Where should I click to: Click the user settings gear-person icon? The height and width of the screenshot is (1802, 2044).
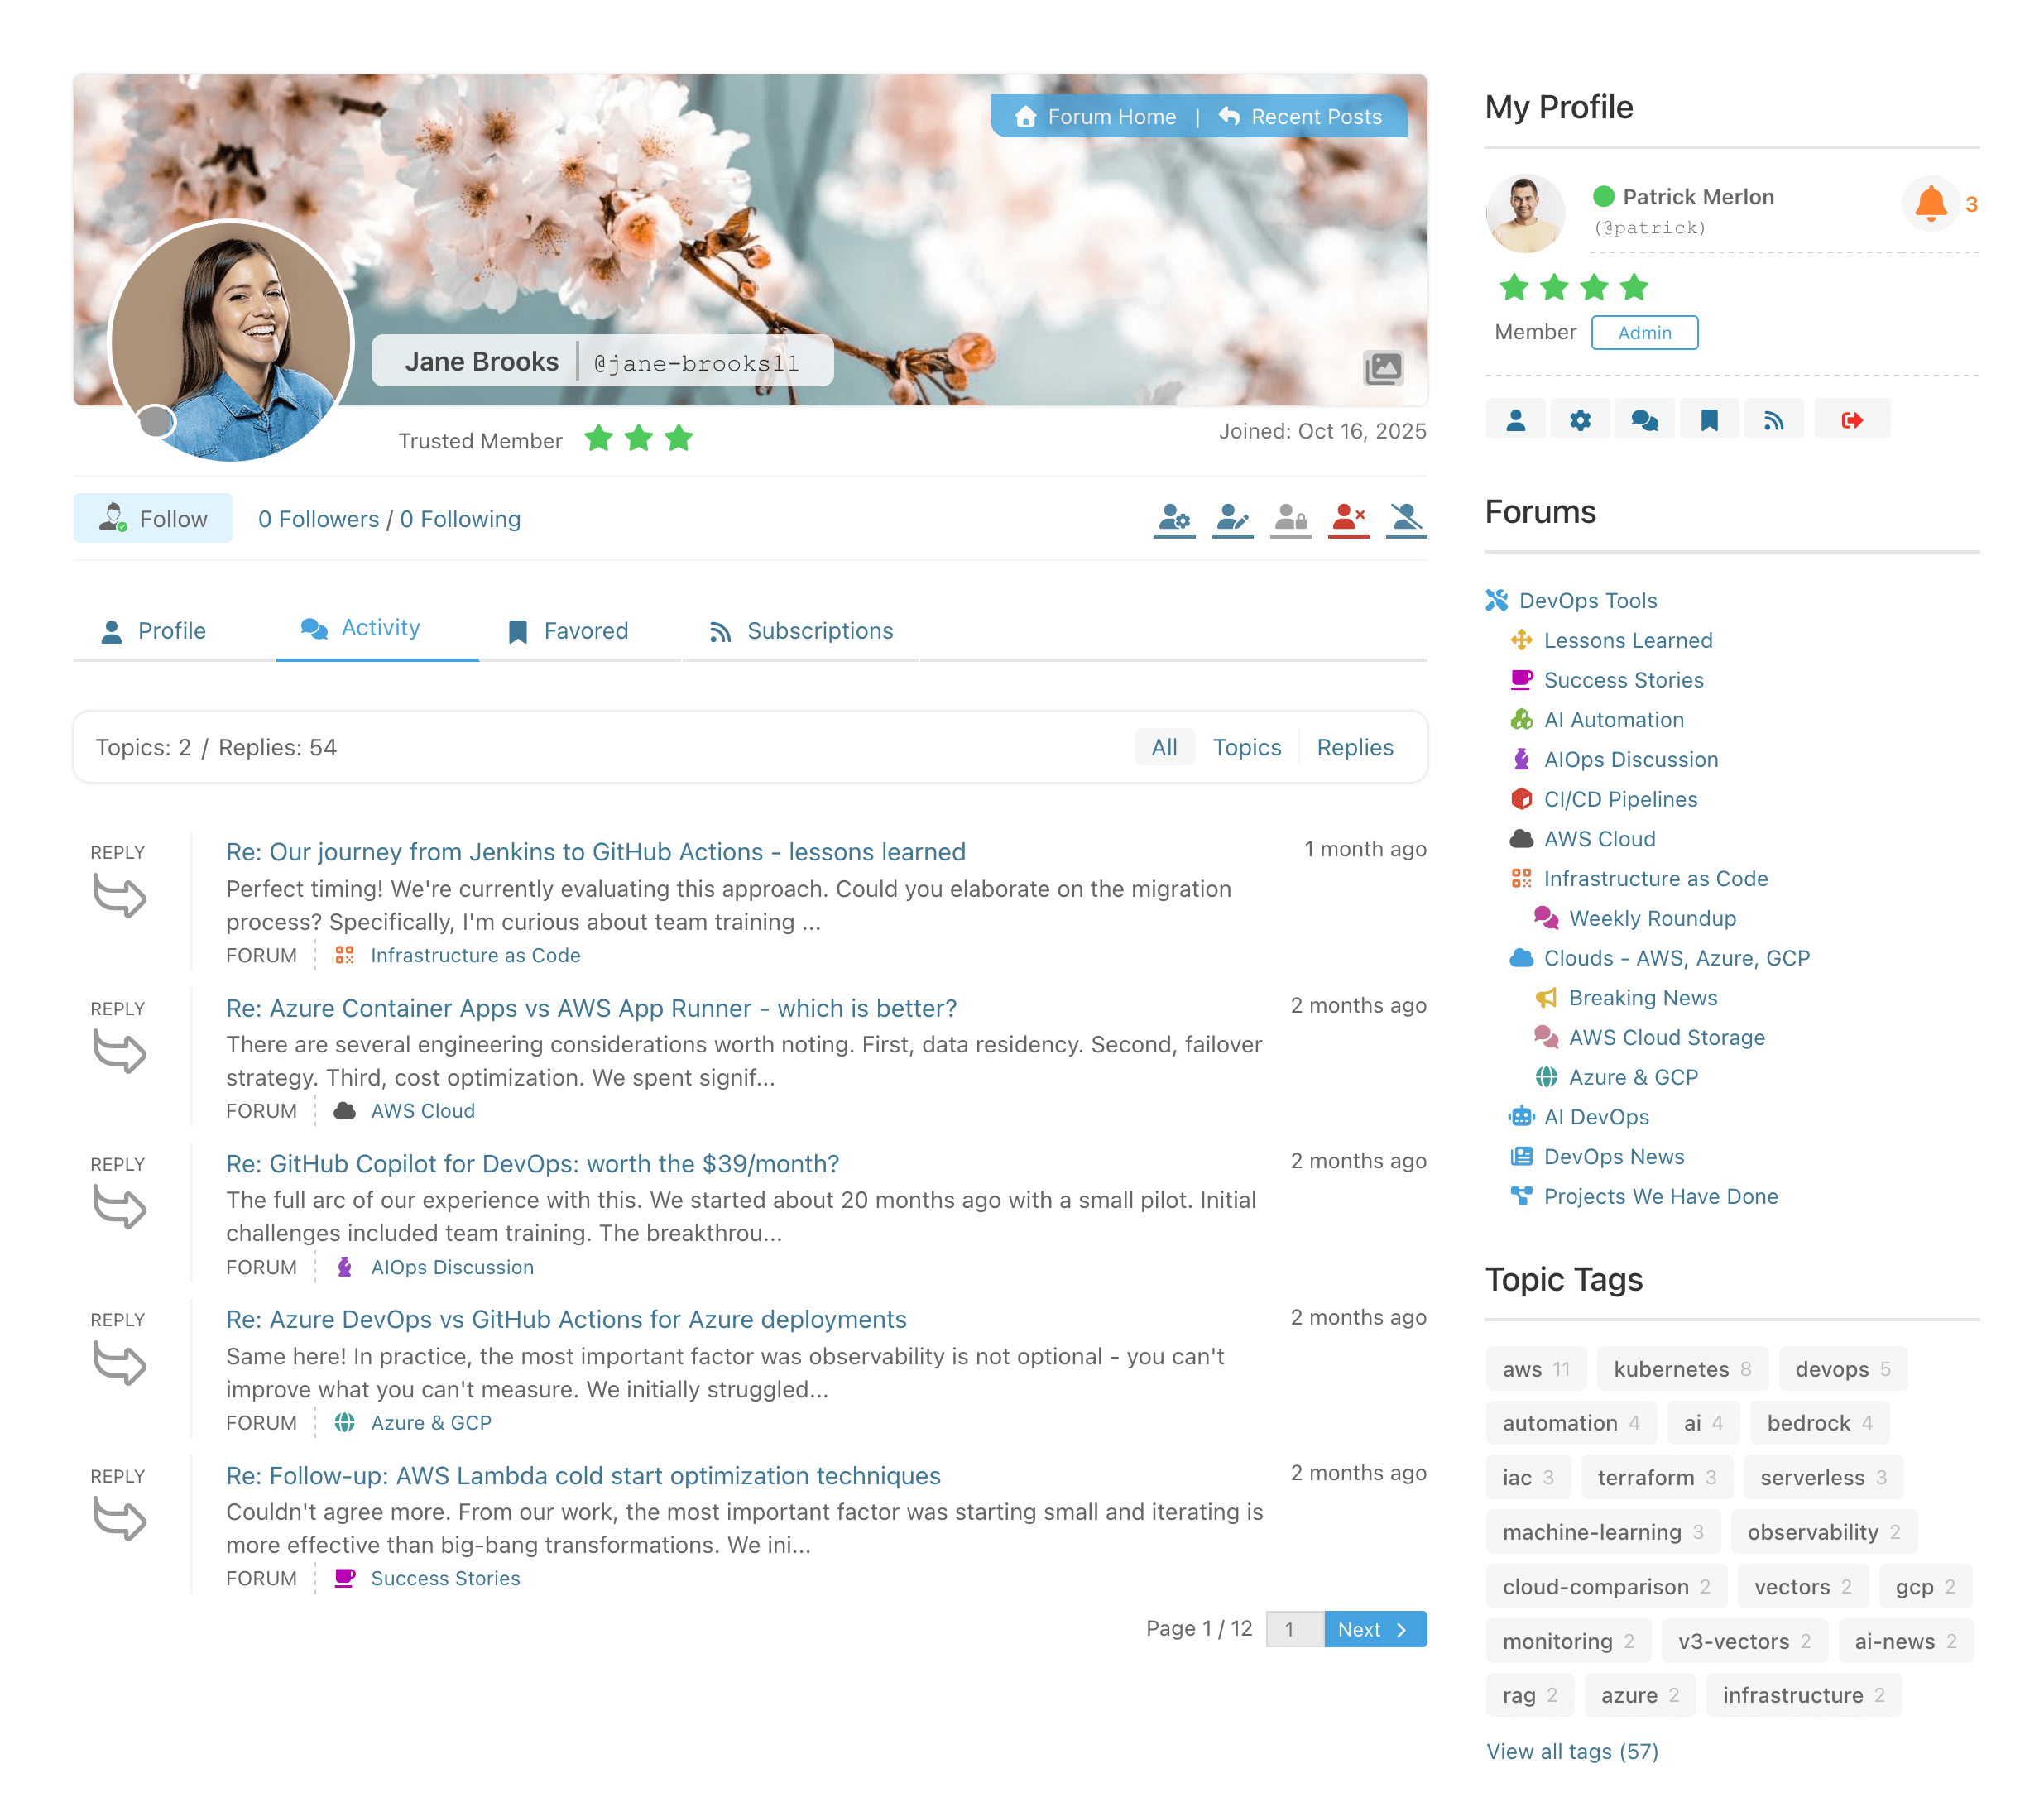click(x=1174, y=517)
